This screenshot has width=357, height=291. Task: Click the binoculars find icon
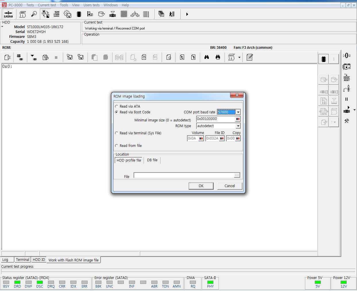(207, 57)
